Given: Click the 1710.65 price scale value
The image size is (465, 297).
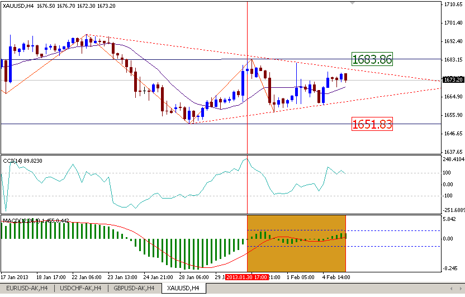Looking at the screenshot, I should point(452,4).
